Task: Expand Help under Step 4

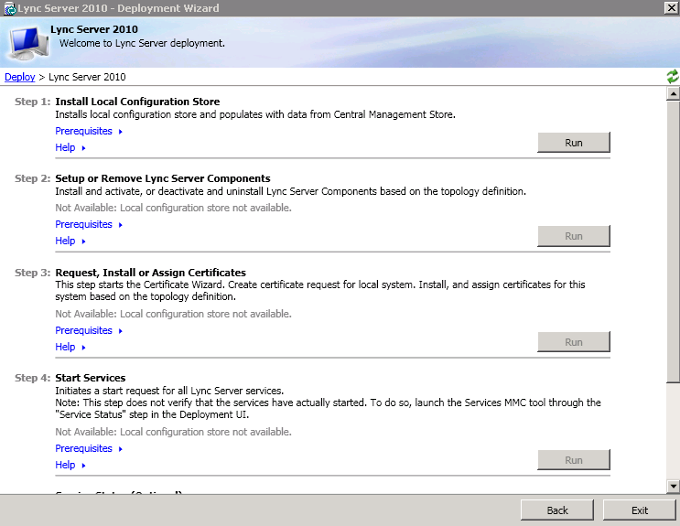Action: tap(70, 465)
